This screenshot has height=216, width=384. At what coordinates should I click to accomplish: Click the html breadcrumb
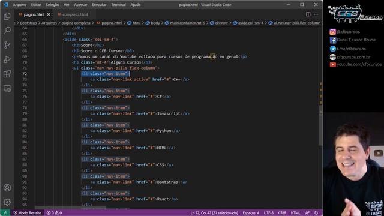[134, 23]
